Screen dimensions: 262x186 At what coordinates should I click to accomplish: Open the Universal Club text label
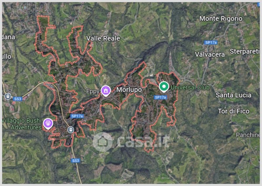click(x=190, y=87)
